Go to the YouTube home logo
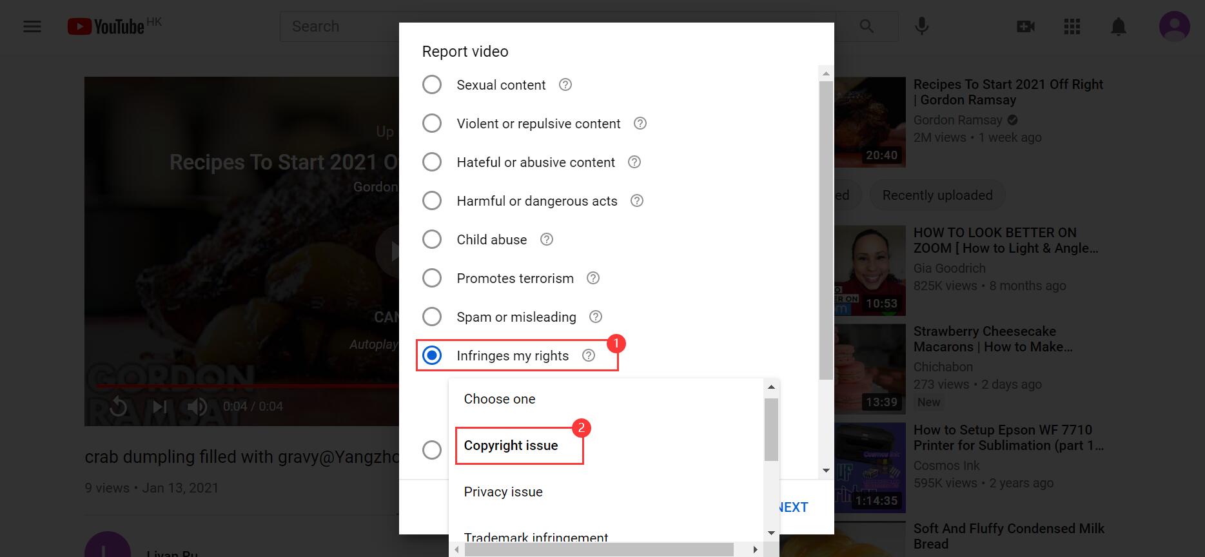Screen dimensions: 1205x557 pos(106,26)
